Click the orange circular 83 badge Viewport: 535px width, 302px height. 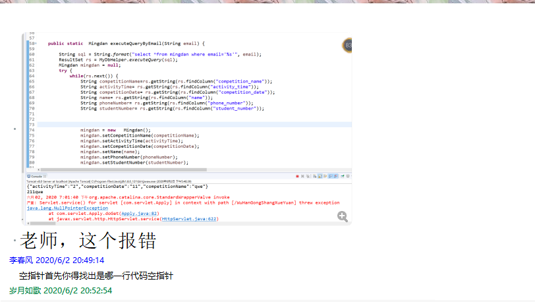click(x=347, y=45)
